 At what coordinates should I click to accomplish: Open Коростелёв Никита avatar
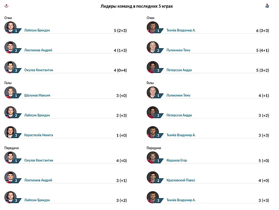pos(10,132)
